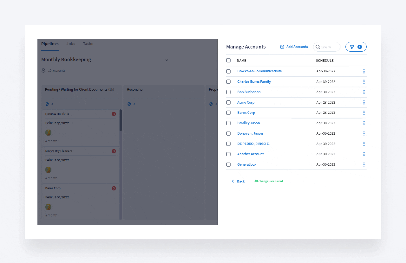
Task: Expand the Monthly Bookkeeping pipeline dropdown
Action: (167, 60)
